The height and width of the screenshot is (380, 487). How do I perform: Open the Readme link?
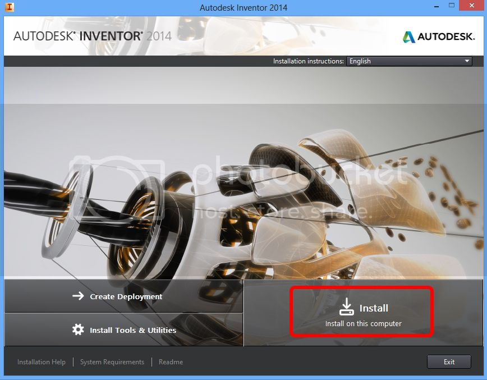click(171, 362)
